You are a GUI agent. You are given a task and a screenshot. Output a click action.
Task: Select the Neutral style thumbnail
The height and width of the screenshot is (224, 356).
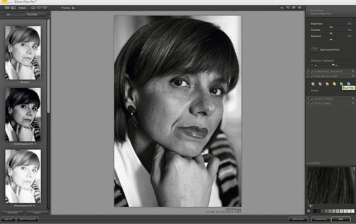[23, 53]
